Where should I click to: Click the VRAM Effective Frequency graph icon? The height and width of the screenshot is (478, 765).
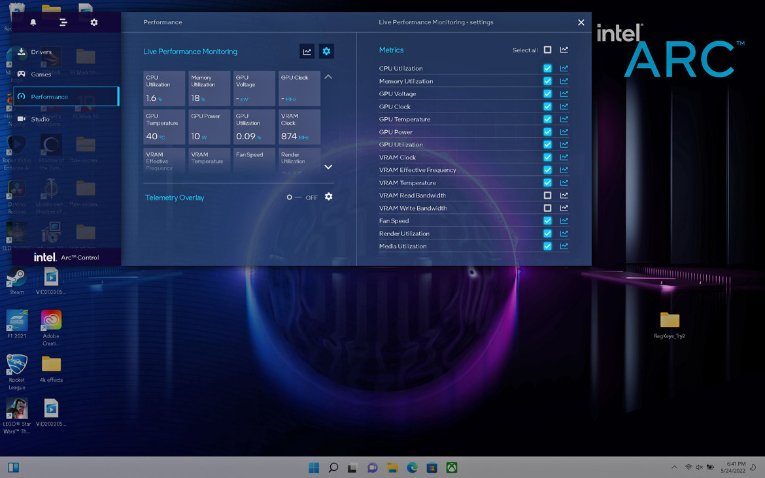click(564, 170)
